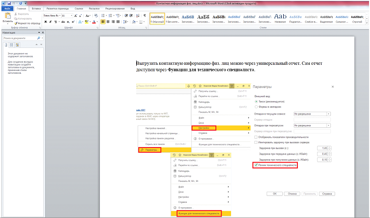Apply the Название style
The width and height of the screenshot is (370, 218).
[280, 18]
